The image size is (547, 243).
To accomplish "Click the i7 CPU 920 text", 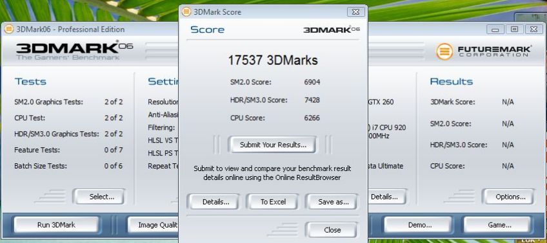I will tap(386, 127).
